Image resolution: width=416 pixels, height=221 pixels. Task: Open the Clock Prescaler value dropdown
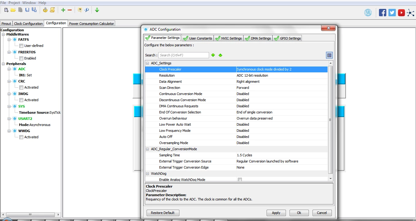click(x=282, y=69)
